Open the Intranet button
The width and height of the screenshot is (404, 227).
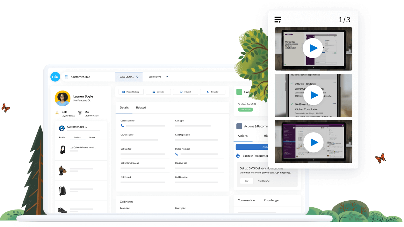point(185,92)
